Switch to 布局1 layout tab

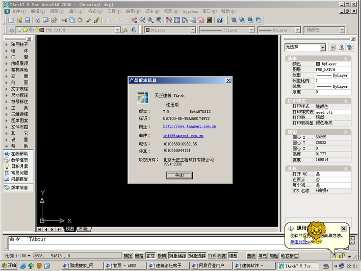click(x=84, y=229)
